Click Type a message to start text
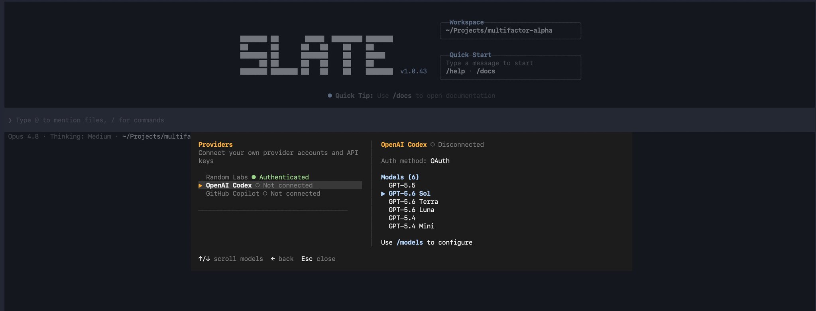The image size is (816, 311). click(489, 63)
